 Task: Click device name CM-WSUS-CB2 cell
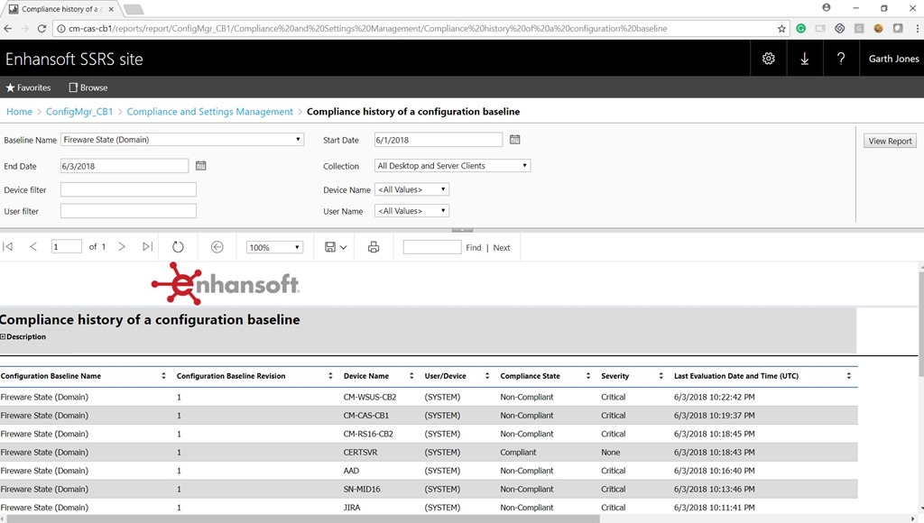pyautogui.click(x=370, y=397)
